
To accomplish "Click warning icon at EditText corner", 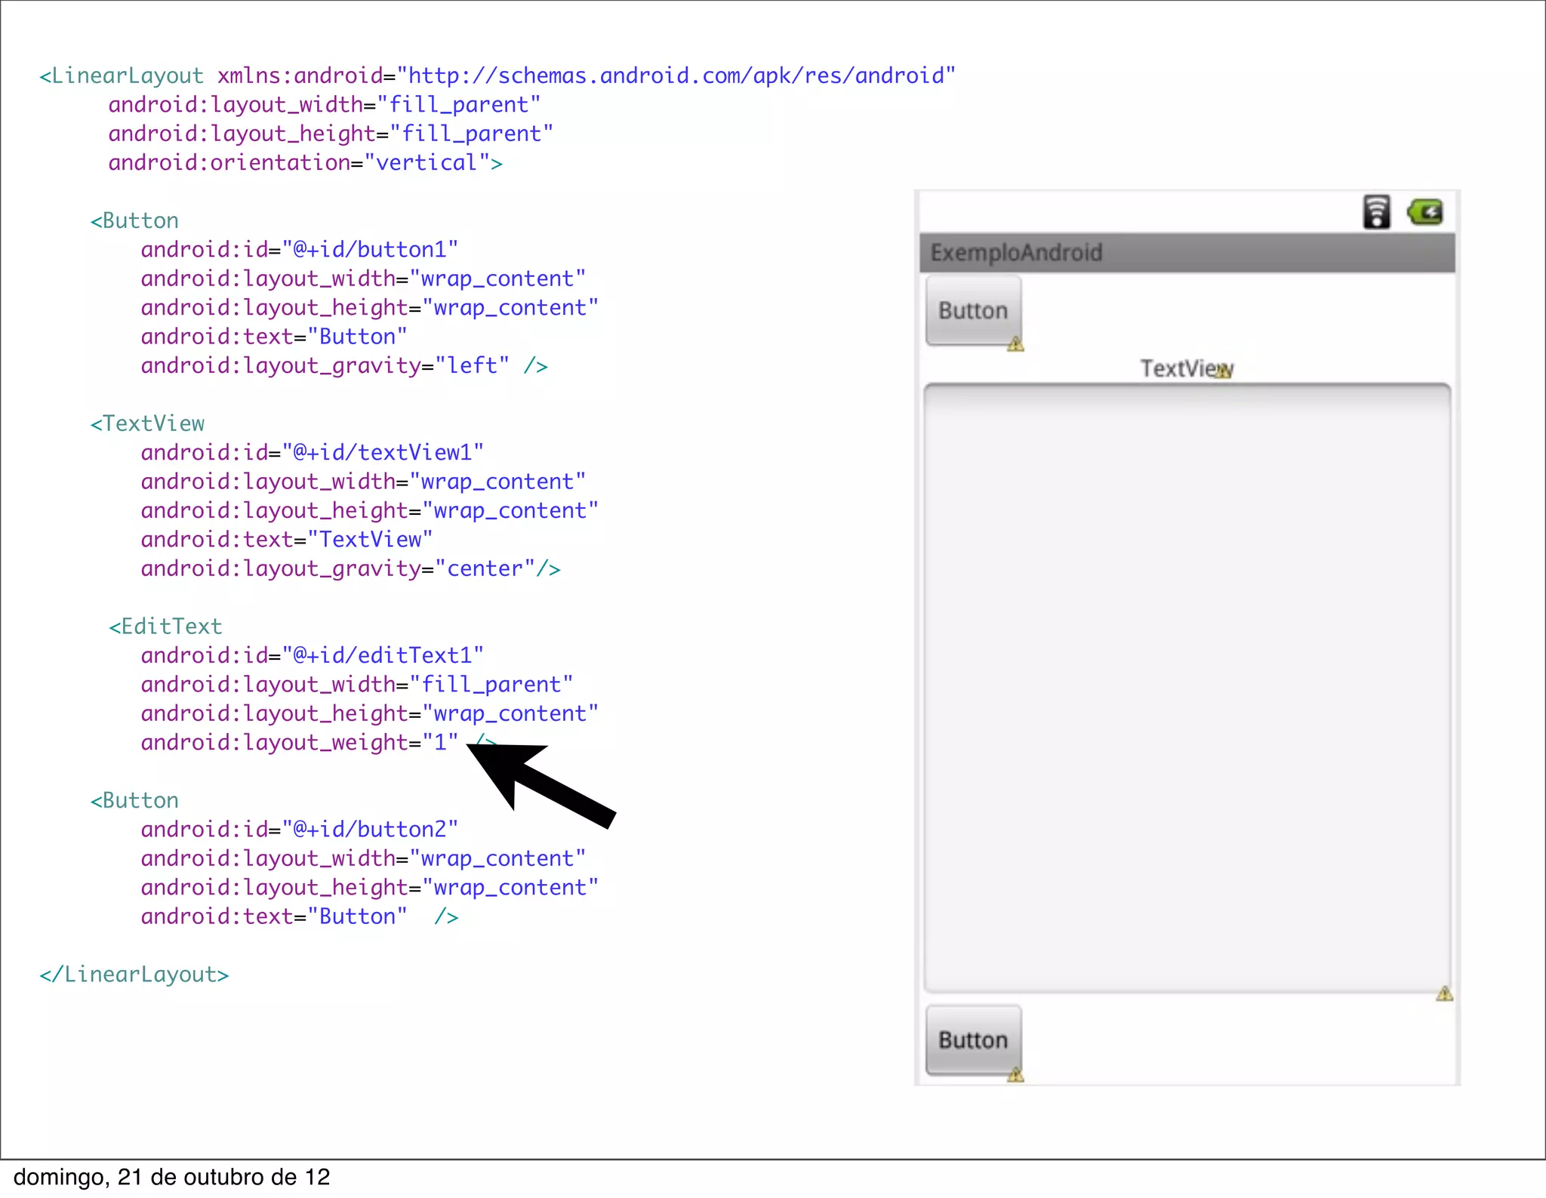I will [1444, 993].
